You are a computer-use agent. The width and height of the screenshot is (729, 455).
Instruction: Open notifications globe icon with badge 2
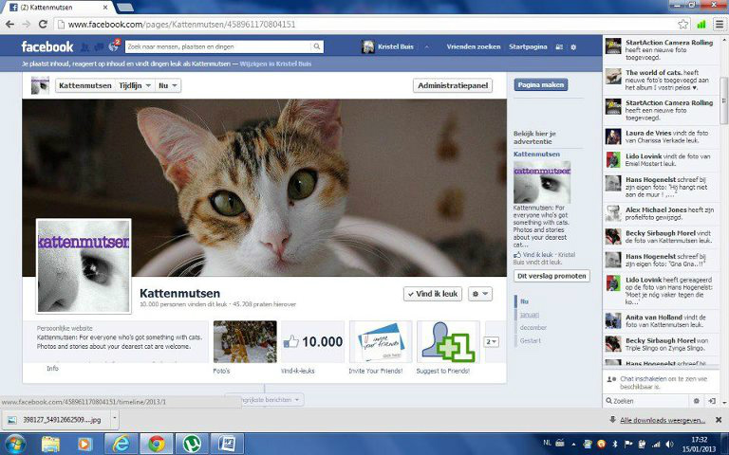pos(114,45)
